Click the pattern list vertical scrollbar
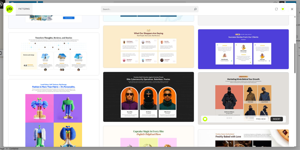300x150 pixels. click(295, 58)
